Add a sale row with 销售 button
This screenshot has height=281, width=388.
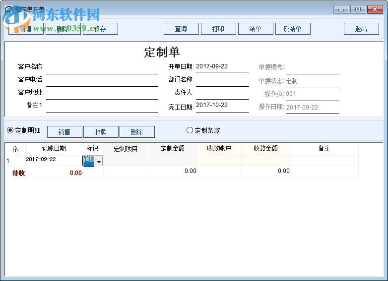(x=65, y=132)
